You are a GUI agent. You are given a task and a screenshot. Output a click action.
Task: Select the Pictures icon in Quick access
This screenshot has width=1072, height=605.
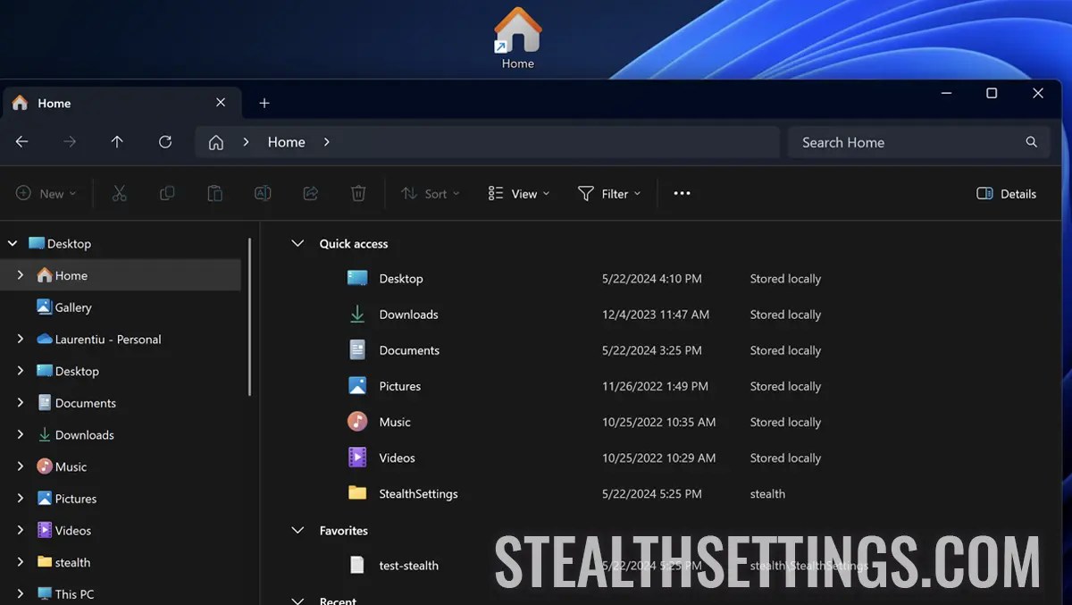pyautogui.click(x=357, y=386)
